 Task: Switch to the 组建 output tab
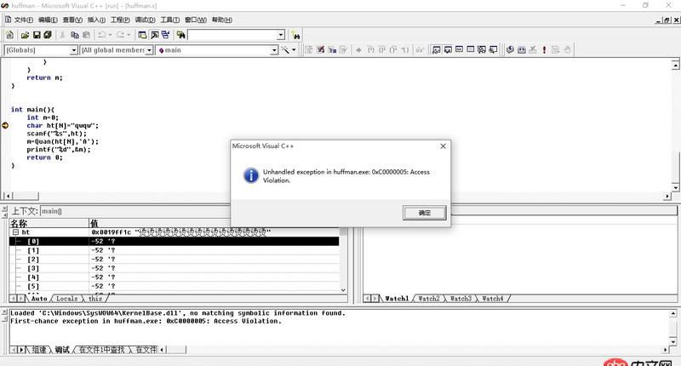(38, 350)
